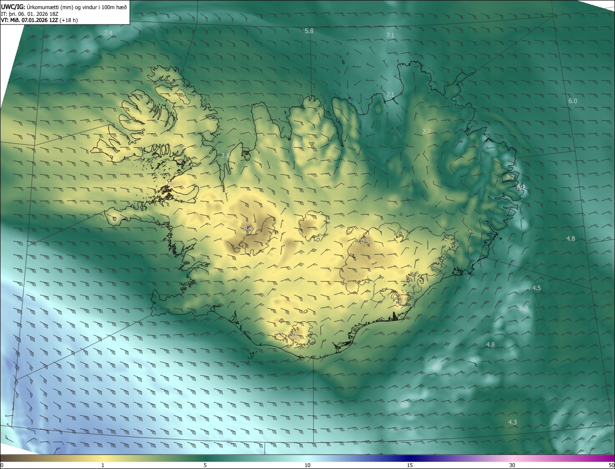Click the 4.5 value label on the map
The image size is (615, 469).
(x=537, y=288)
